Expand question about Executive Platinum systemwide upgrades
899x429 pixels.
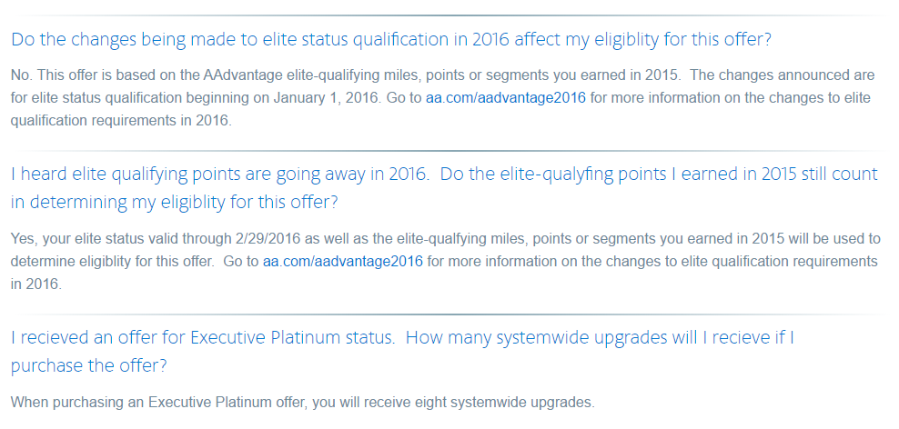point(402,351)
